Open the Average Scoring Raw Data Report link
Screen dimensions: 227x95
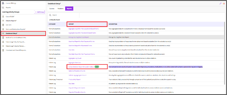(79, 37)
